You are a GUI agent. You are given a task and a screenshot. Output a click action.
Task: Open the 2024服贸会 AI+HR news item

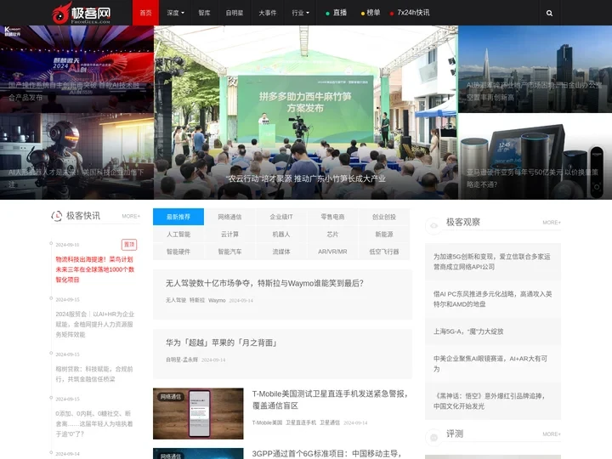pyautogui.click(x=95, y=324)
